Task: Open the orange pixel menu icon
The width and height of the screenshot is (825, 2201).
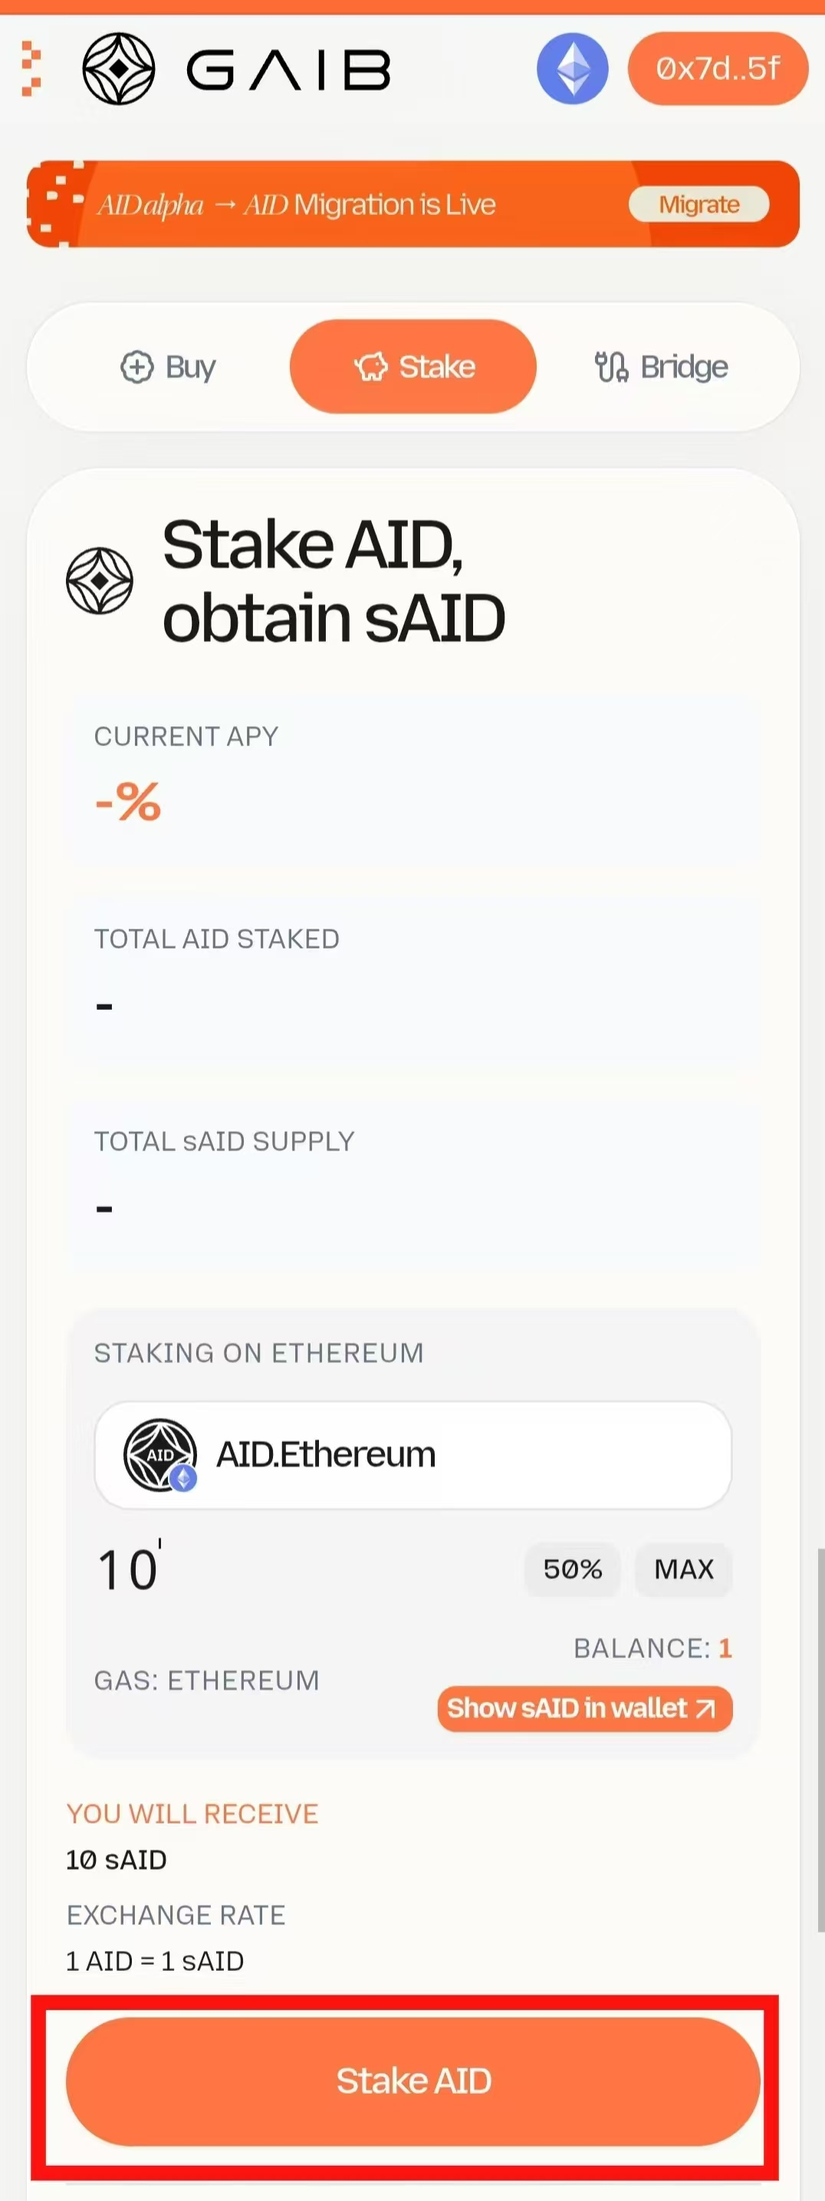Action: 31,68
